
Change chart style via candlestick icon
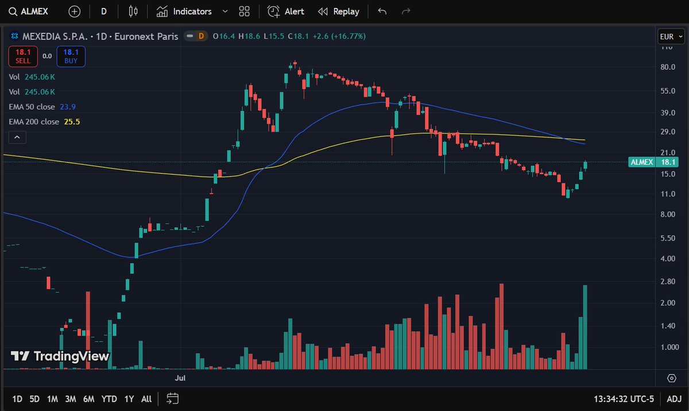(134, 11)
